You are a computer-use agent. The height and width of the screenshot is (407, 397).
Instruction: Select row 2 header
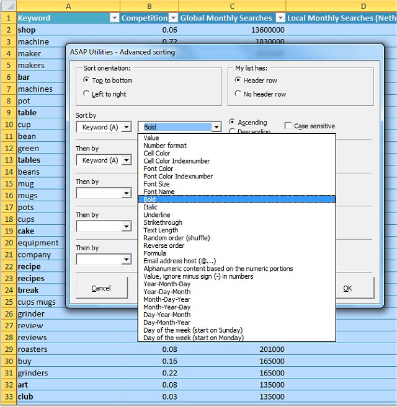[9, 30]
